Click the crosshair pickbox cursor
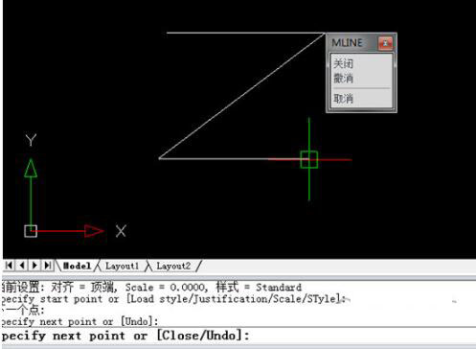476x349 pixels. 309,159
